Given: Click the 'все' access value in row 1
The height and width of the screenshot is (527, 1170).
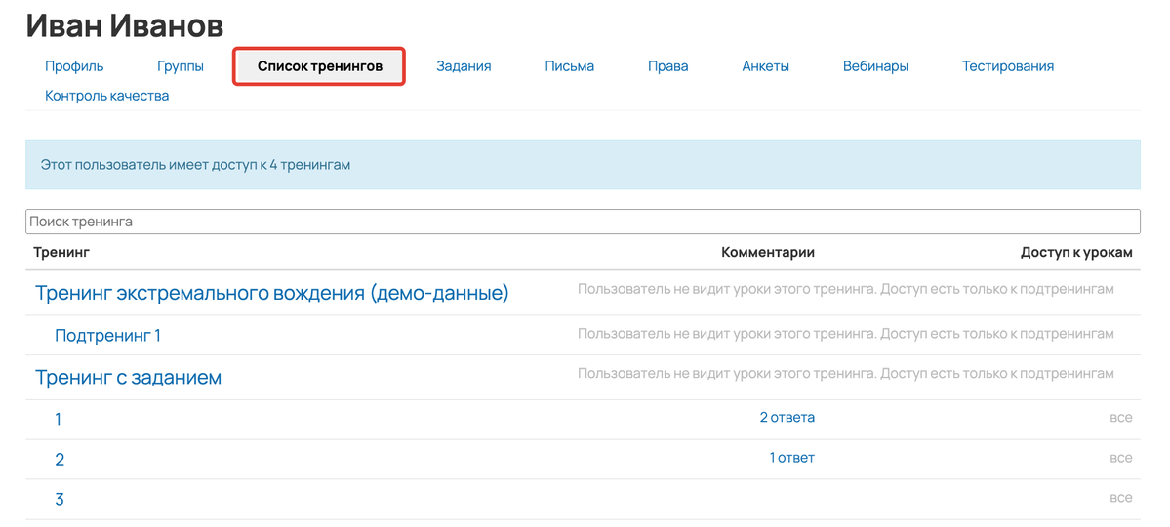Looking at the screenshot, I should coord(1121,418).
